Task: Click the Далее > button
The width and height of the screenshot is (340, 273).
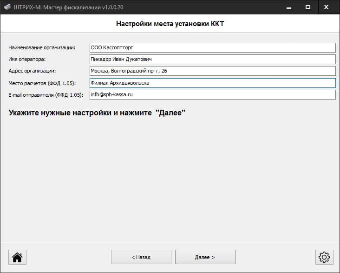Action: click(205, 257)
